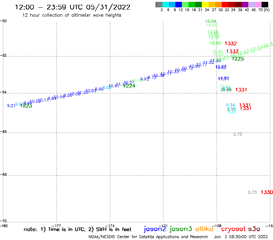Click the red '1331' marker beside 20.89
Screen dimensions: 273x240
point(241,90)
